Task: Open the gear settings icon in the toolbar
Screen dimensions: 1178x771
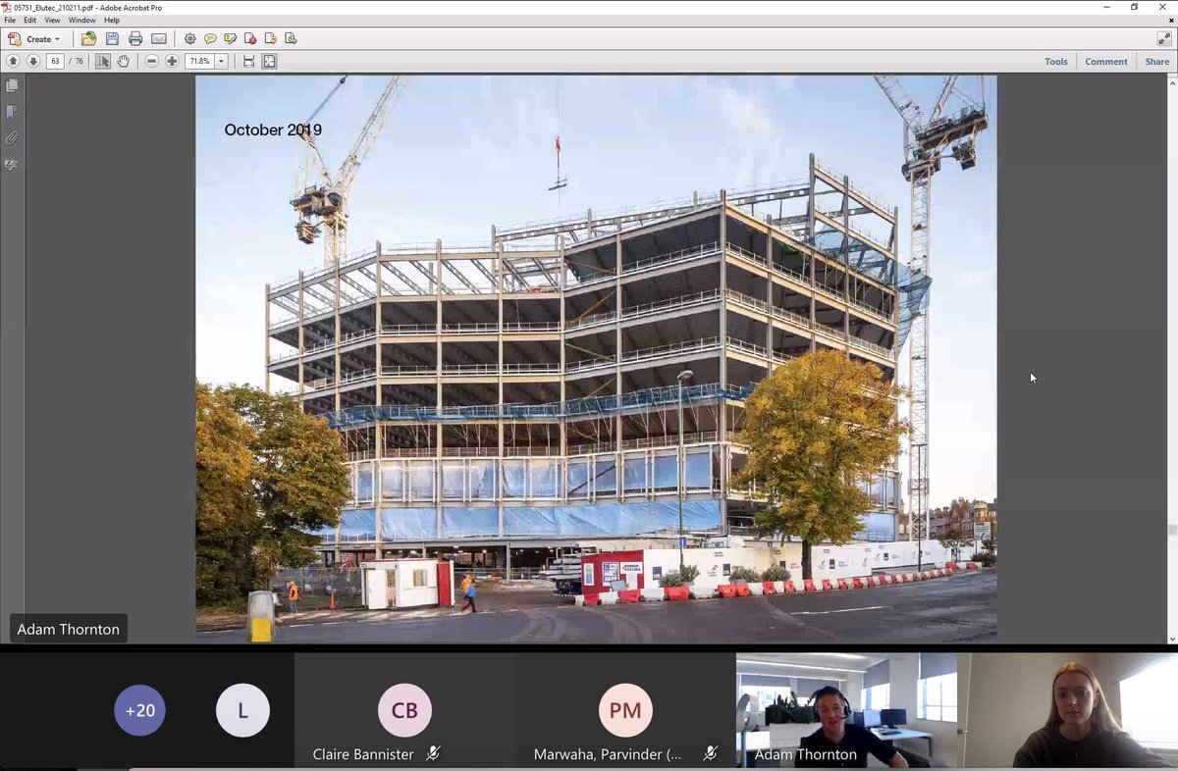Action: 190,39
